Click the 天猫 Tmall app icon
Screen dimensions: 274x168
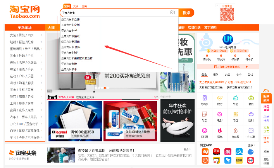coord(217,151)
